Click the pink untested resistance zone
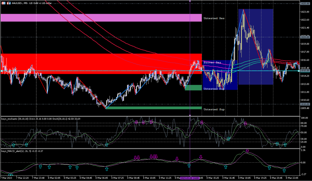 pos(101,18)
